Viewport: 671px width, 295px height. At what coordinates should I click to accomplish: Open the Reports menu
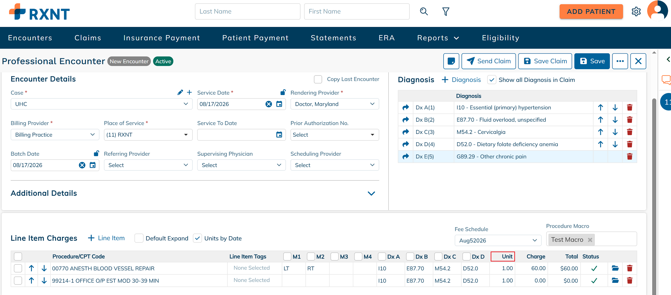pos(438,38)
